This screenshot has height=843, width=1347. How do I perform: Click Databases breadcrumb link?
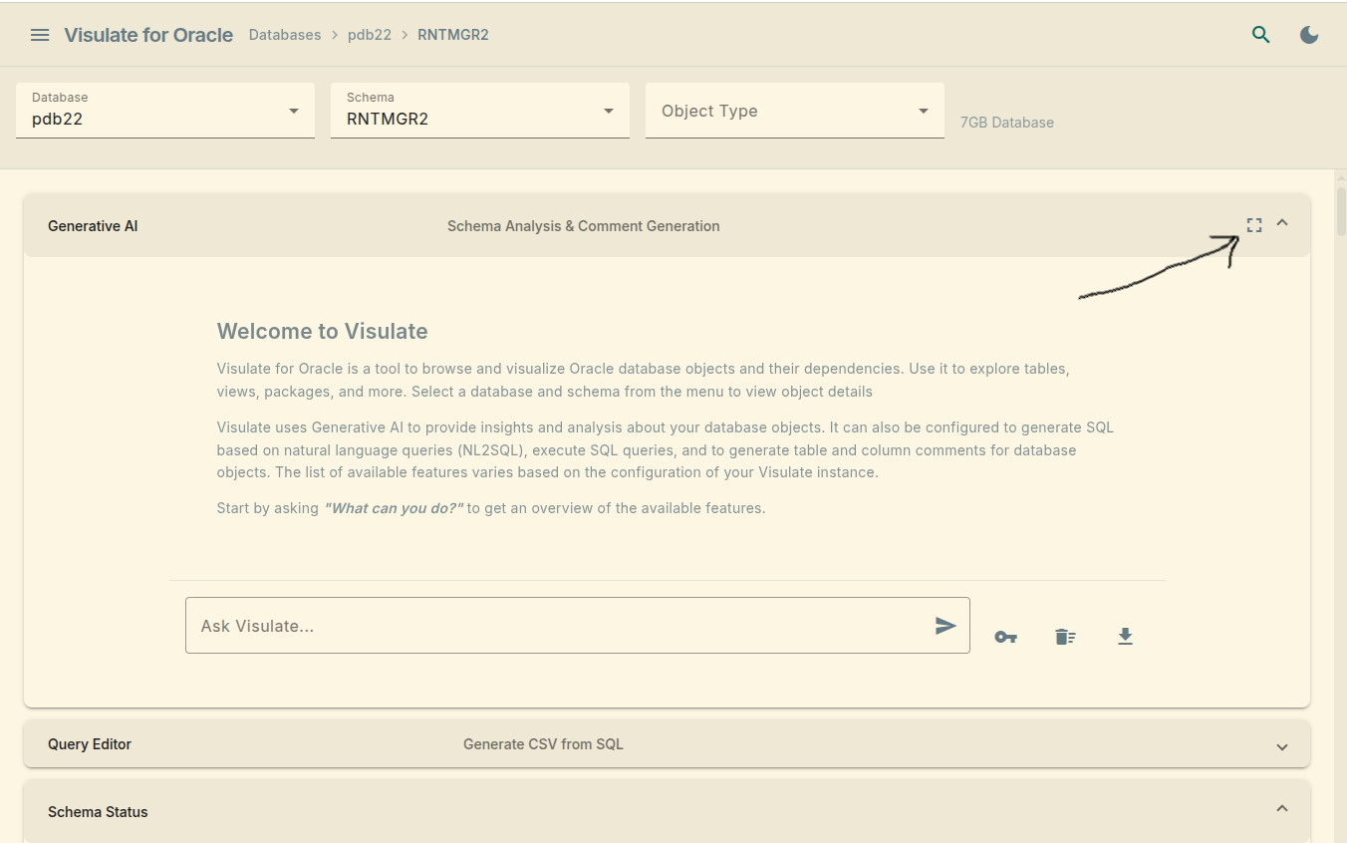[x=285, y=35]
